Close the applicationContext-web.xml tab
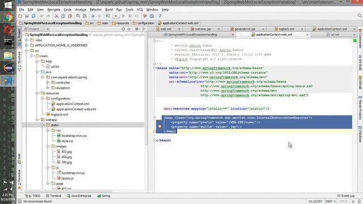Viewport: 363px width, 204px height. [307, 35]
